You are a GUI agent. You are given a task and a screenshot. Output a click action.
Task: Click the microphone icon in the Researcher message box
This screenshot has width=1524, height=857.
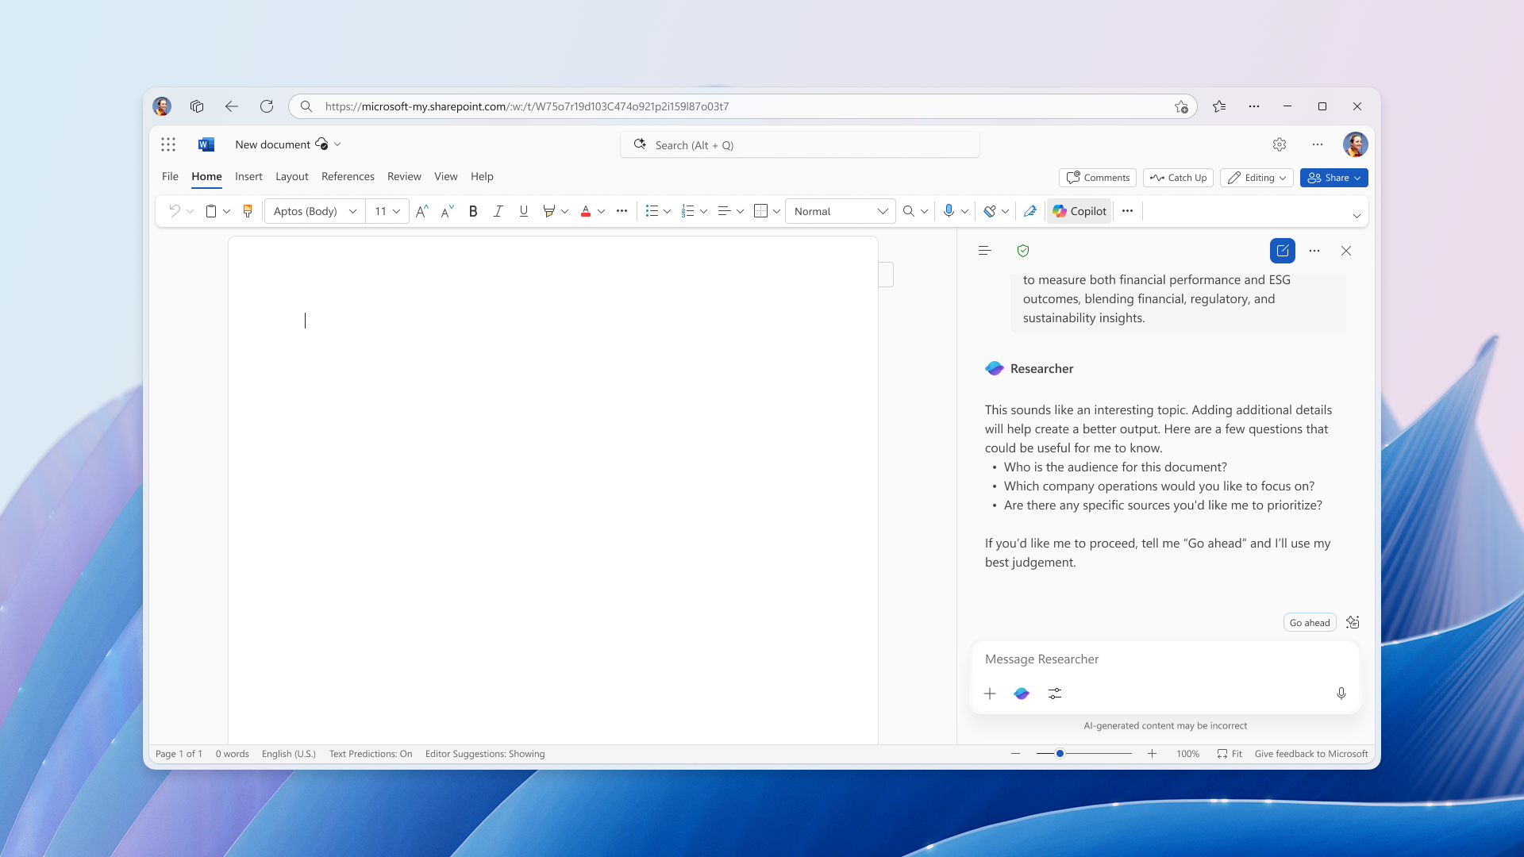[x=1341, y=694]
